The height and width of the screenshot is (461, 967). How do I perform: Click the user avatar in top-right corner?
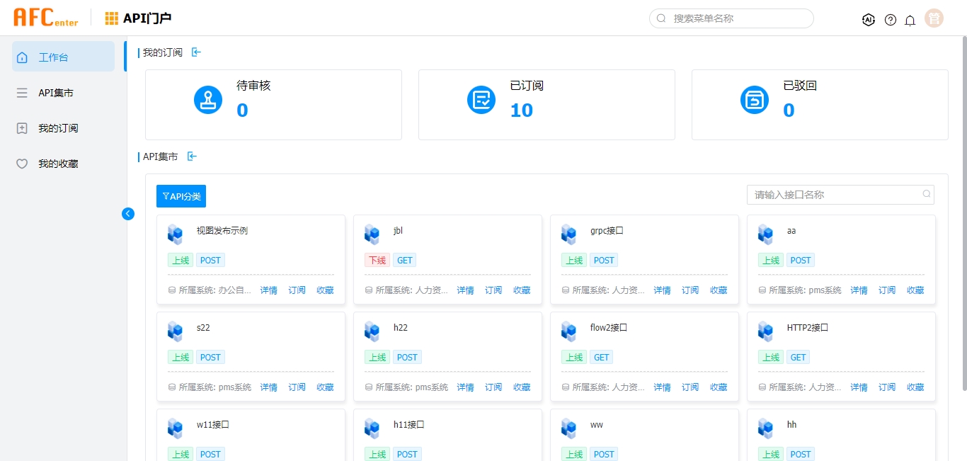[x=934, y=19]
